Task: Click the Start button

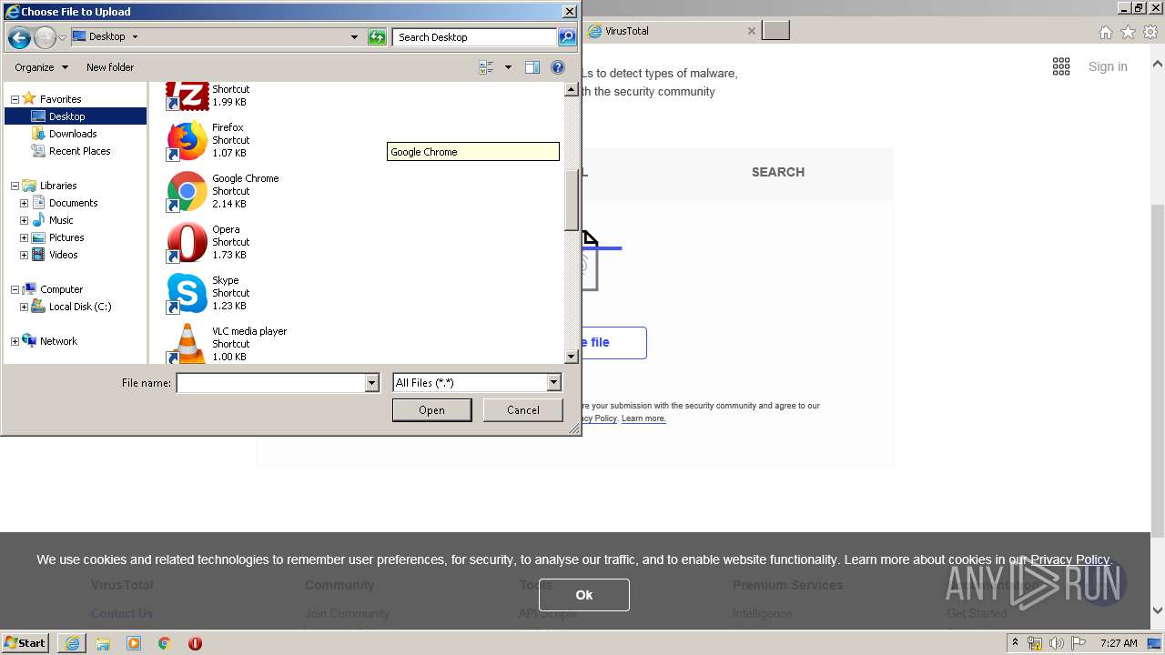Action: pyautogui.click(x=25, y=643)
